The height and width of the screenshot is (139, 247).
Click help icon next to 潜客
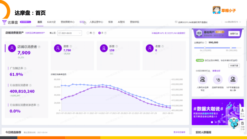(x=71, y=46)
